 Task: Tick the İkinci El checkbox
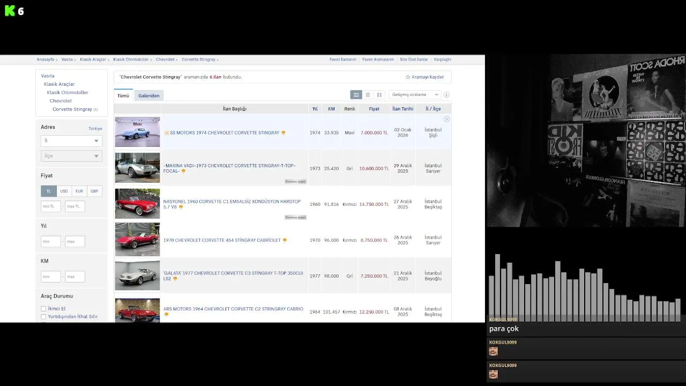point(43,309)
